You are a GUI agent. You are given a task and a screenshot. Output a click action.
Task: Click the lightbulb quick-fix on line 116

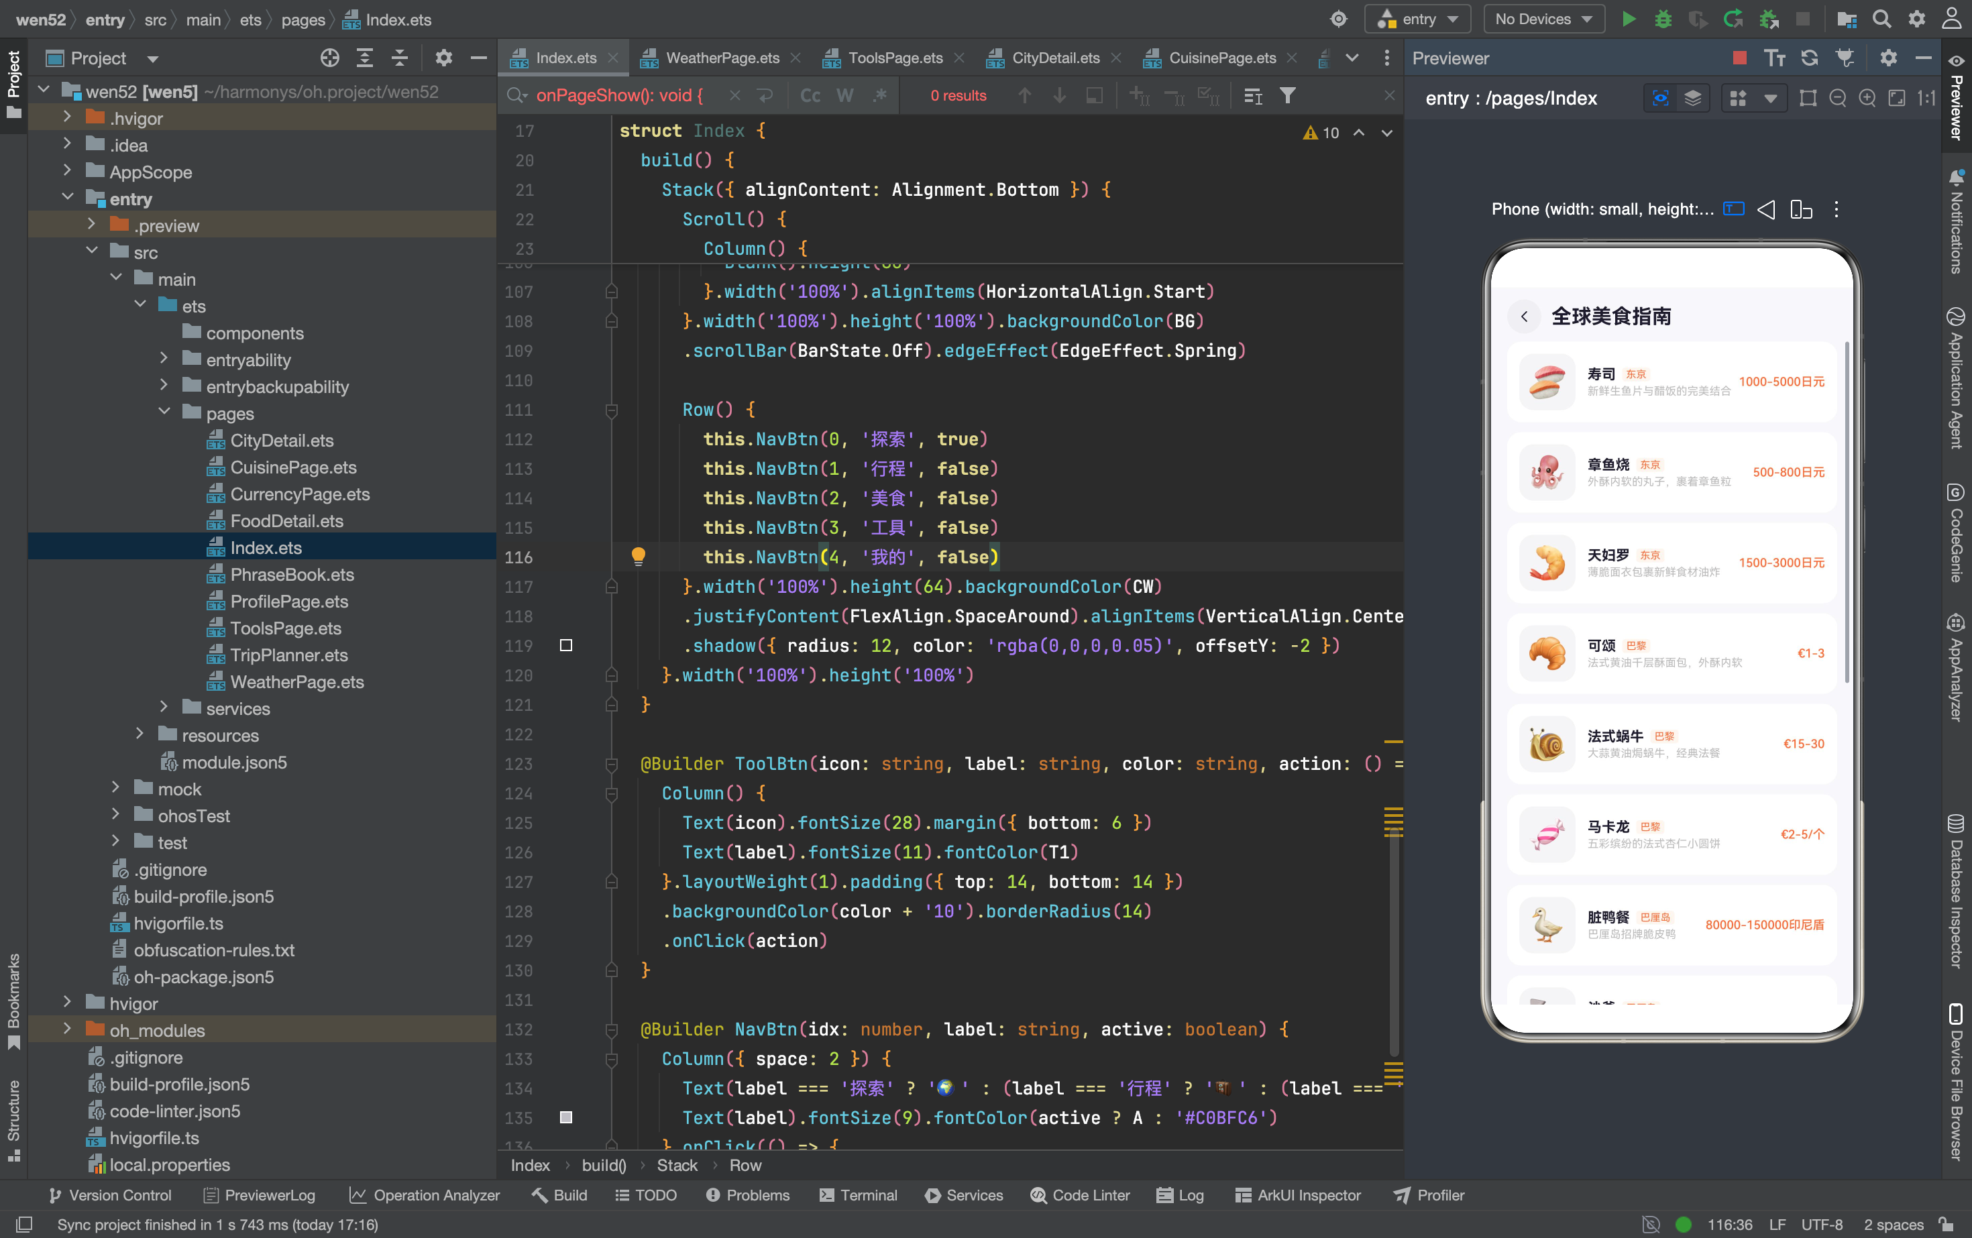click(x=639, y=557)
